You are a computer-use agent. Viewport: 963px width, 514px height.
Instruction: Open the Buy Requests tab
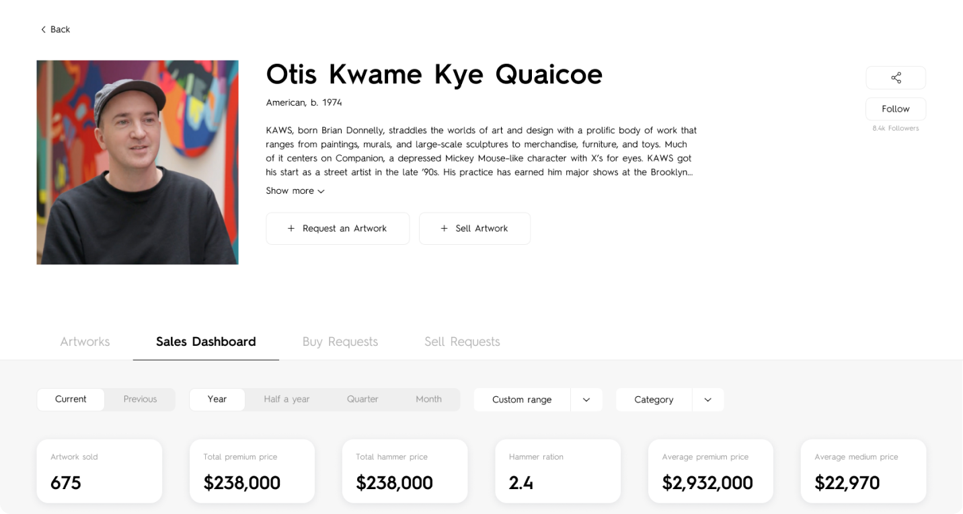click(x=340, y=342)
